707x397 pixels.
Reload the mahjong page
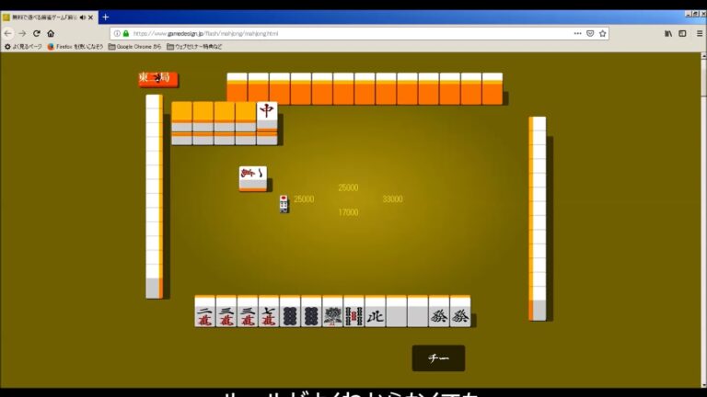(x=37, y=33)
